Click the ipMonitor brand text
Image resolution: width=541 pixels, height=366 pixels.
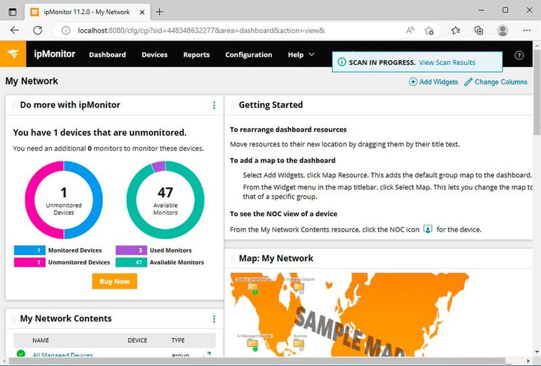[55, 54]
